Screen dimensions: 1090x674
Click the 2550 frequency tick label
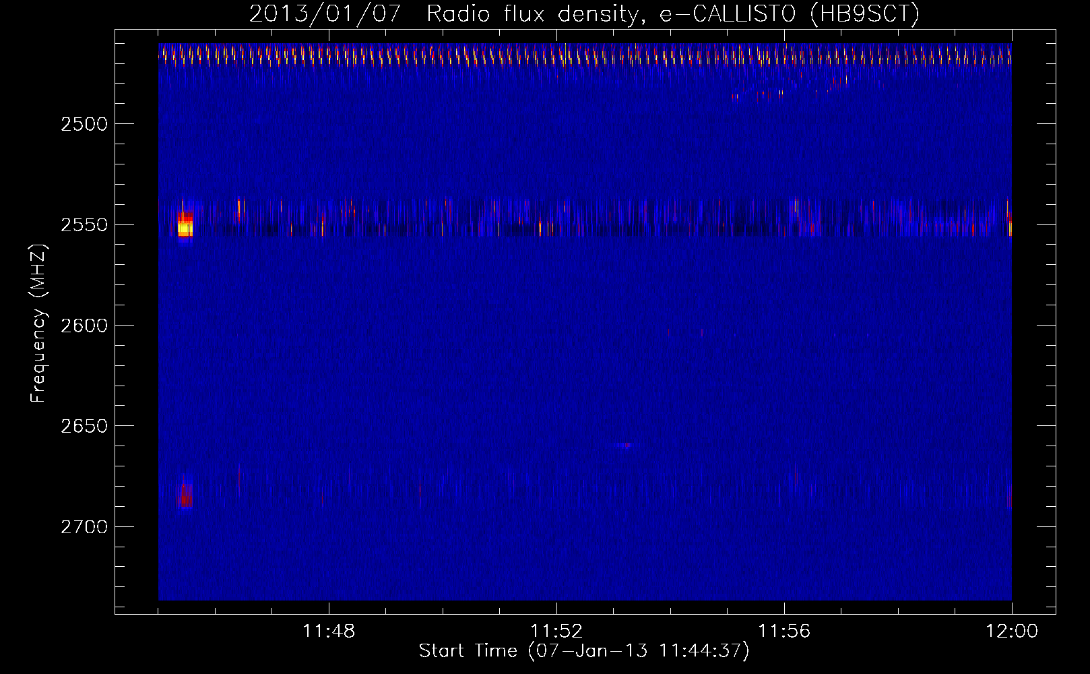(84, 225)
